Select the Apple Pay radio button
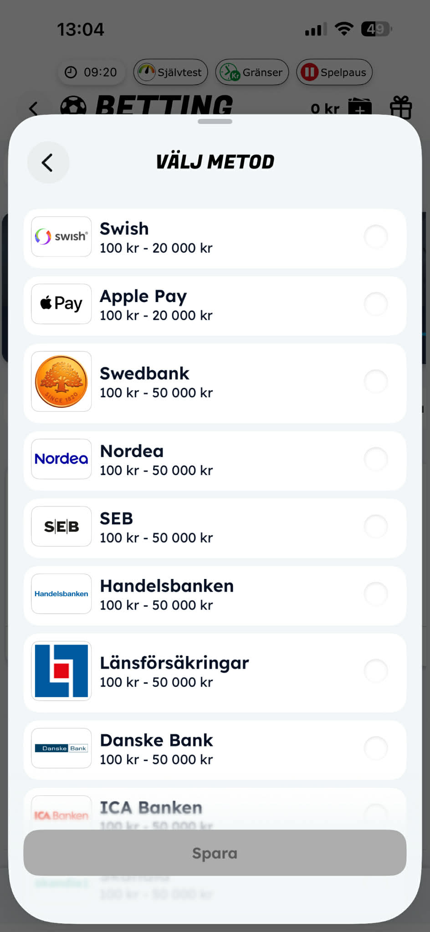The image size is (430, 932). 376,304
